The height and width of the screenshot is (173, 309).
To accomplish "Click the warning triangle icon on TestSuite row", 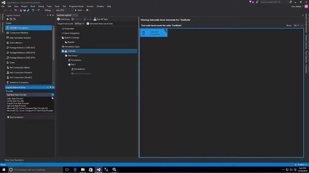I will (x=66, y=51).
